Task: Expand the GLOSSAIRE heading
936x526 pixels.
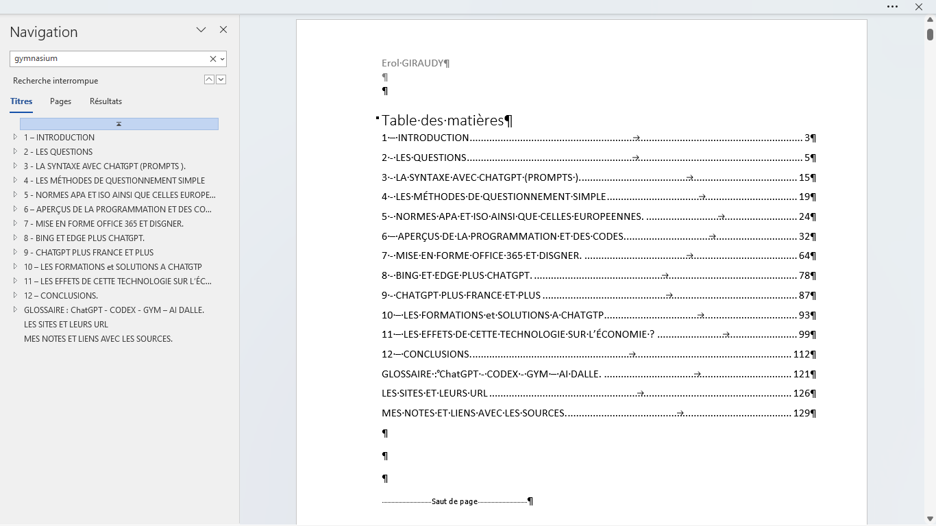Action: pos(15,310)
